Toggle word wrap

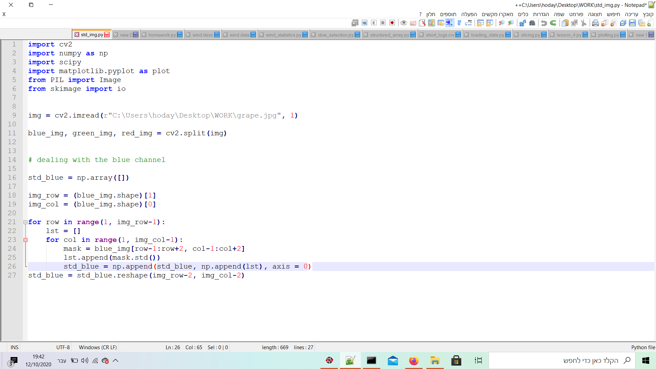tap(468, 23)
